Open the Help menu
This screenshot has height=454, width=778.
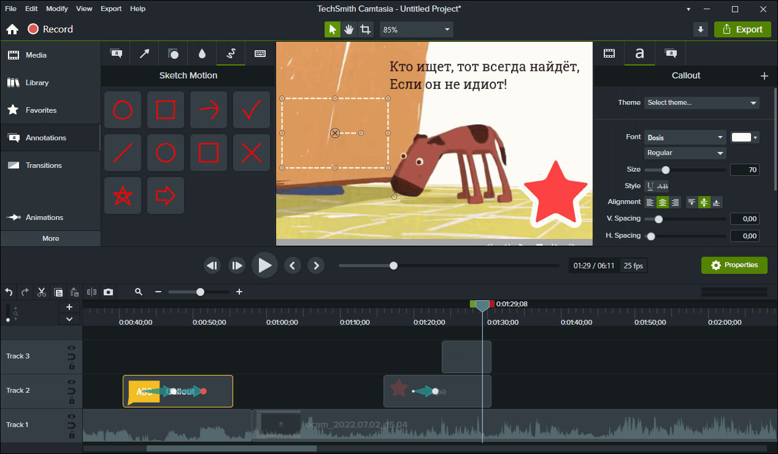click(138, 9)
